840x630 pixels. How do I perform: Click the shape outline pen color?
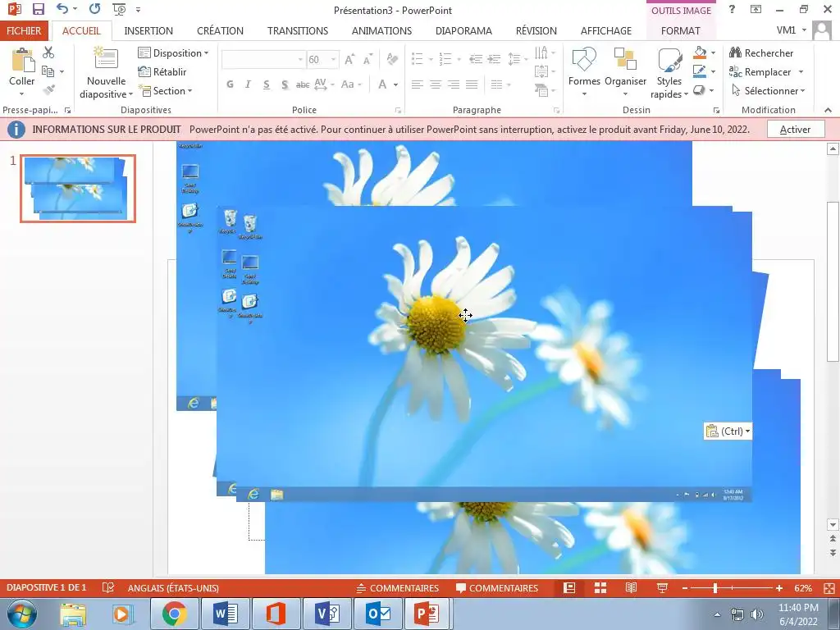(700, 71)
